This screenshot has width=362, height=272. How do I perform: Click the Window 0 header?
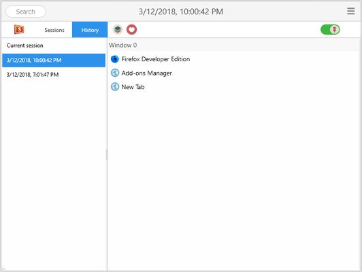point(234,45)
